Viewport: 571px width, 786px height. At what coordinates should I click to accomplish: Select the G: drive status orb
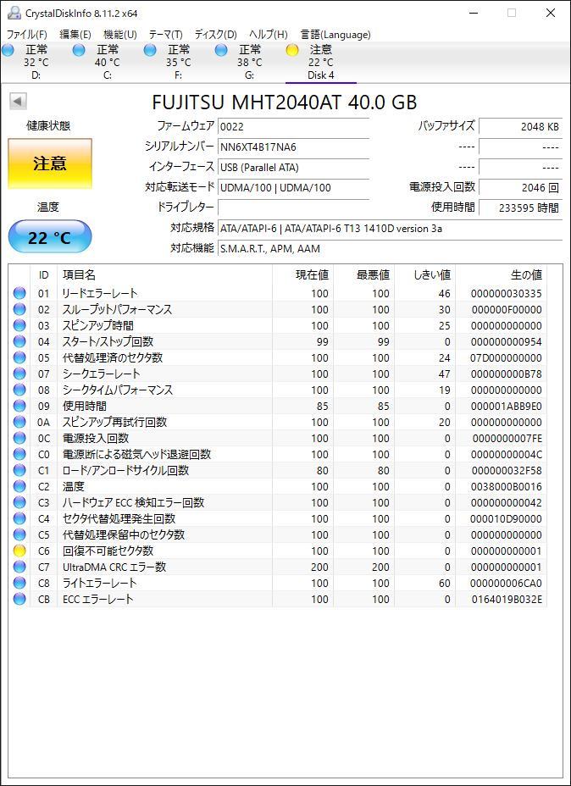coord(222,50)
